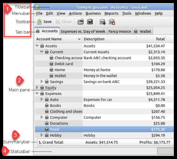The image size is (177, 159).
Task: Open the Help menu
Action: point(159,13)
